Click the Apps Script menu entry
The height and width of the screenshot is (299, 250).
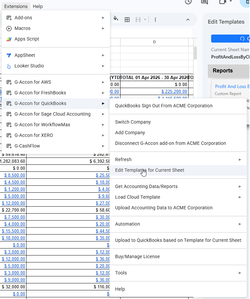click(27, 39)
